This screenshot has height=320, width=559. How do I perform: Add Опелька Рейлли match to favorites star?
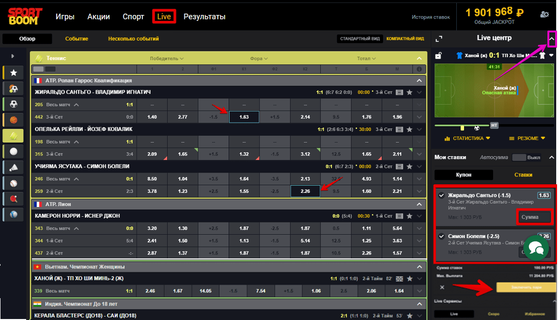click(410, 129)
